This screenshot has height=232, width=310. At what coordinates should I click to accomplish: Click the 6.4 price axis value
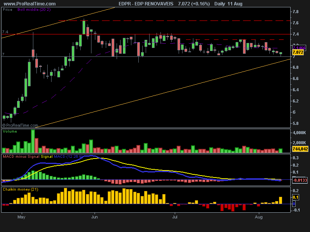[296, 90]
